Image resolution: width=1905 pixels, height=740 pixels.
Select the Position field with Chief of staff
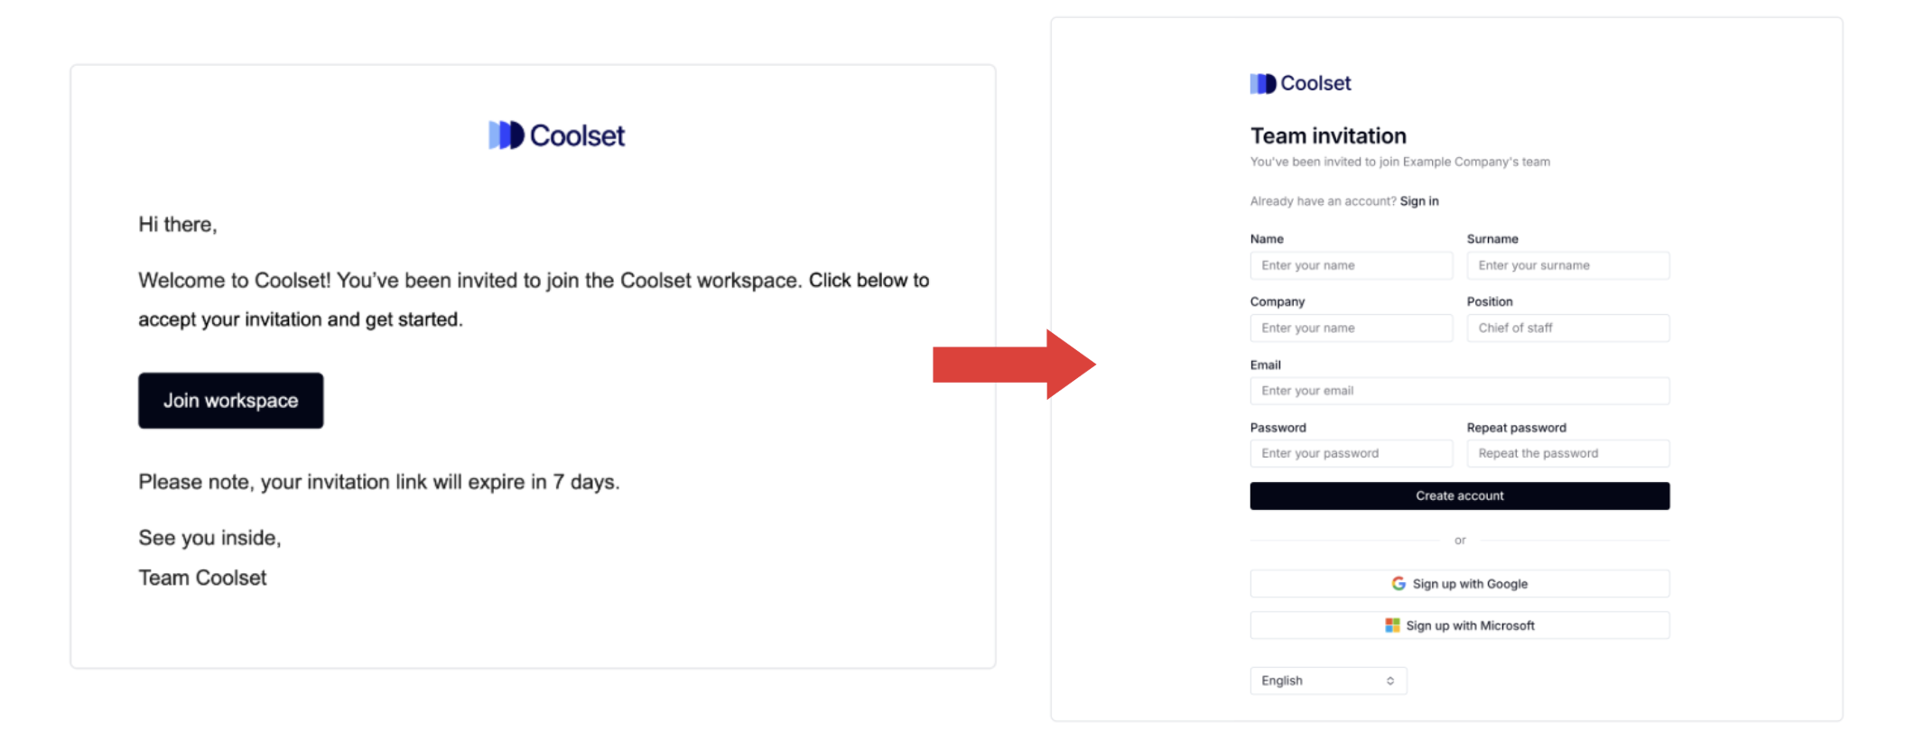click(x=1567, y=328)
